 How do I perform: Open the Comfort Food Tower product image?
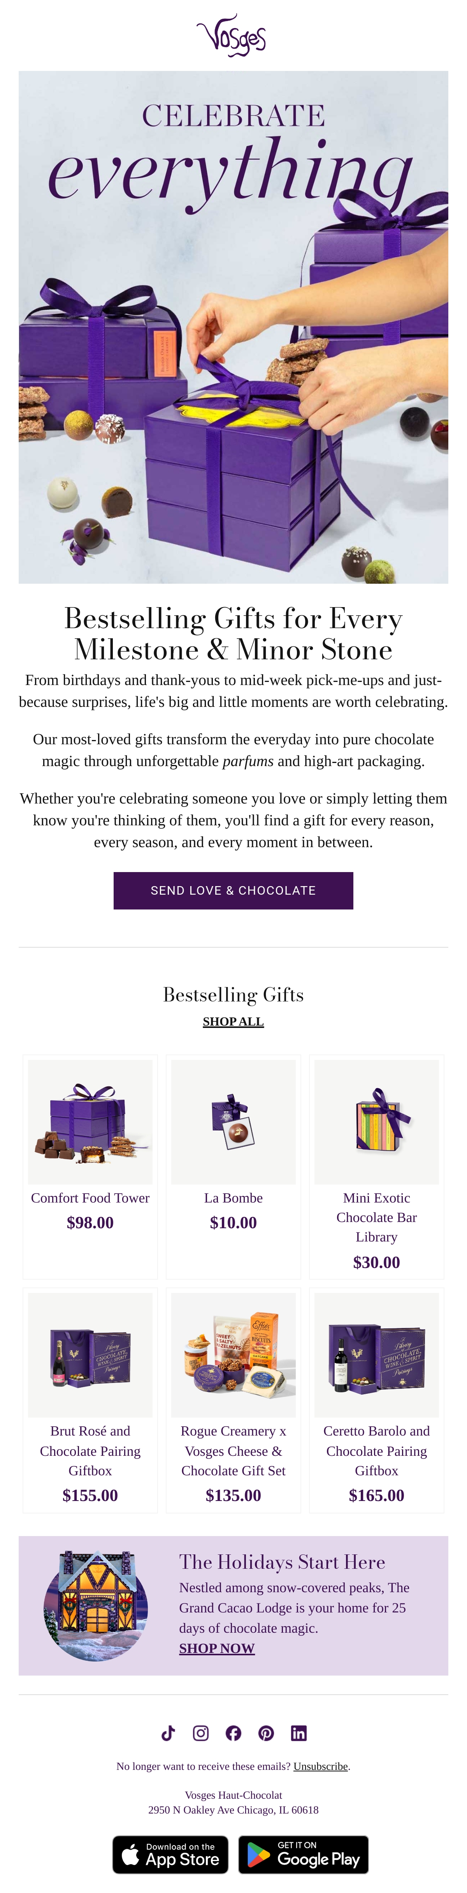(x=90, y=1121)
